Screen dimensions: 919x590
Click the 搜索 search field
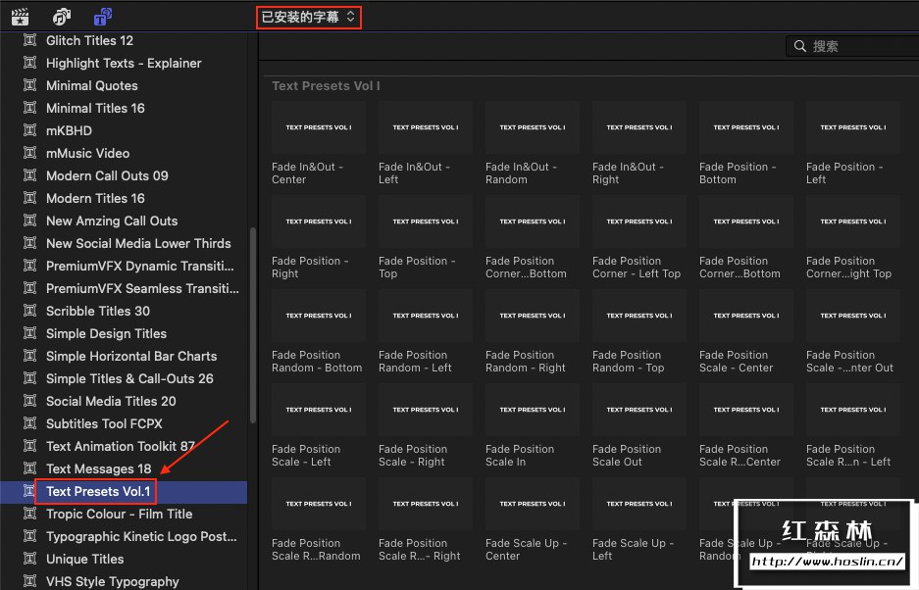tap(852, 46)
